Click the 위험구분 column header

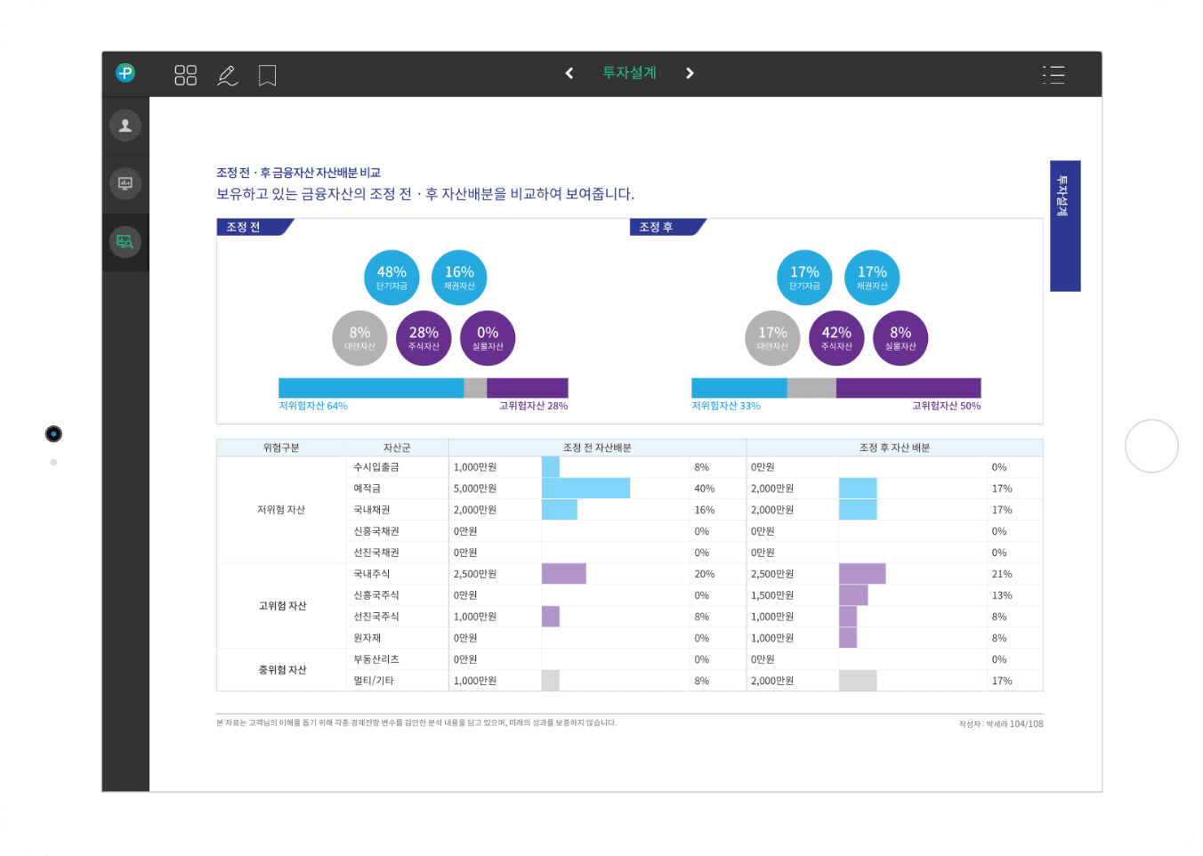(281, 448)
